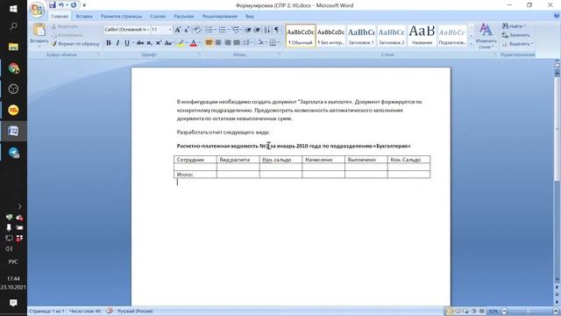Open Windows Start menu
This screenshot has height=316, width=561.
[x=13, y=9]
